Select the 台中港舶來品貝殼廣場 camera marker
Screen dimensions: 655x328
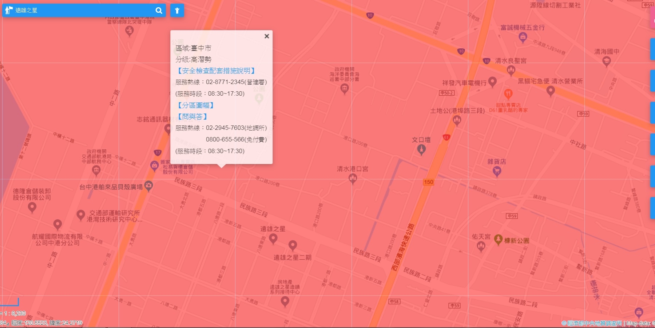148,186
